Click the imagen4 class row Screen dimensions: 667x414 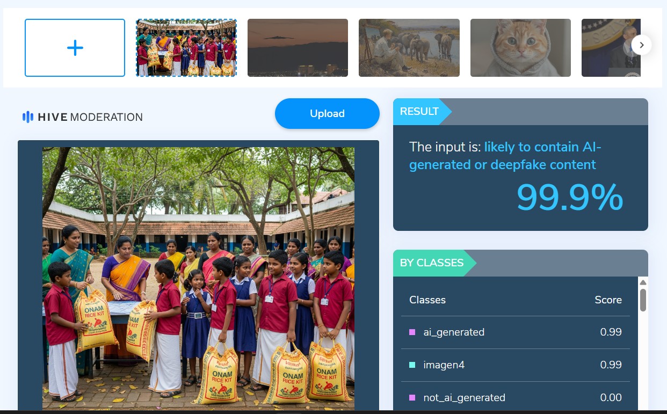pyautogui.click(x=516, y=365)
